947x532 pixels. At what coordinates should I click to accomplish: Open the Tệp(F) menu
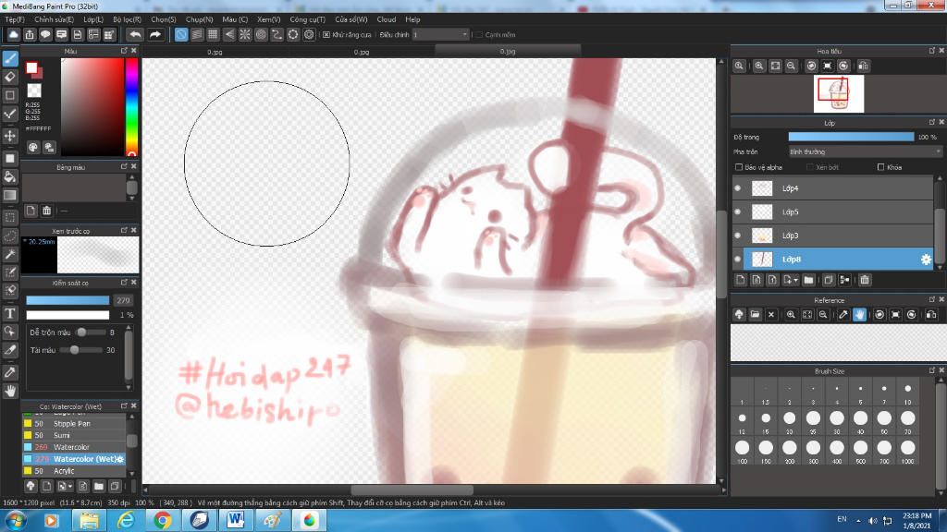tap(15, 19)
